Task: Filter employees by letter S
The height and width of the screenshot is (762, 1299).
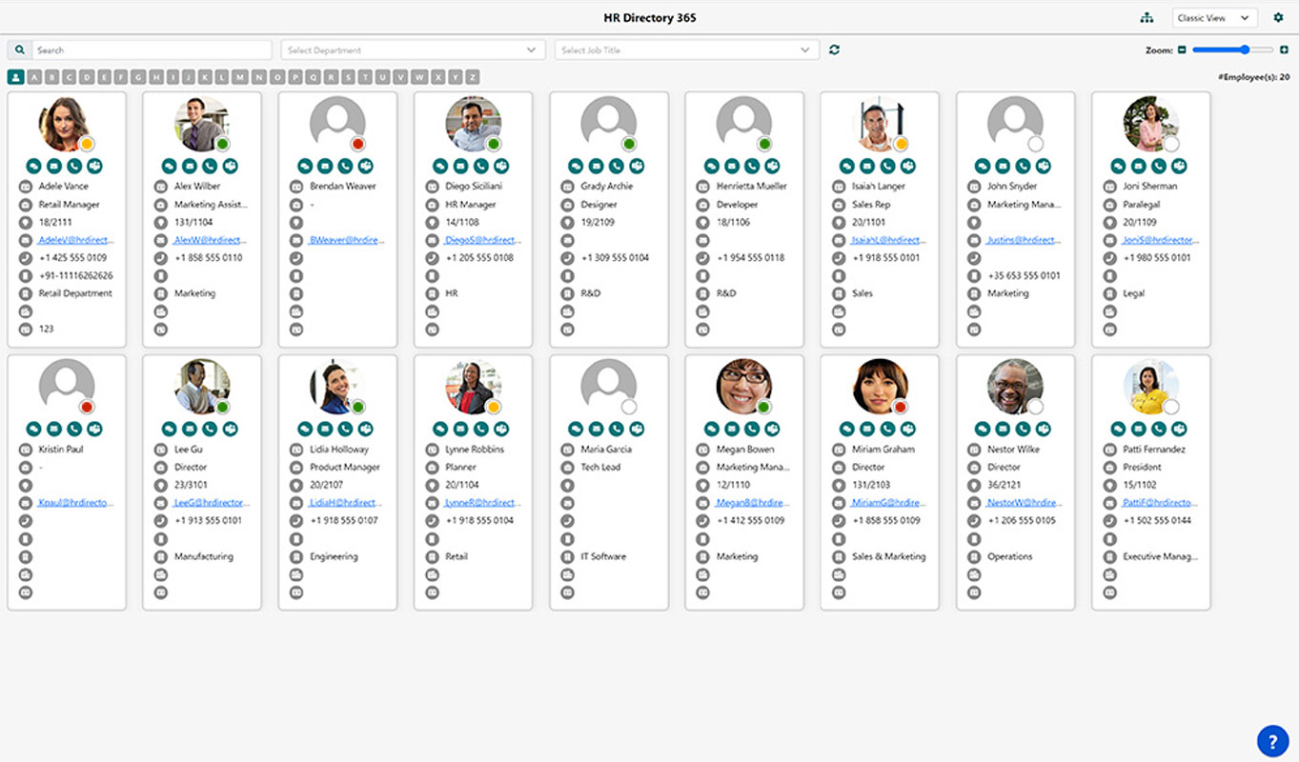Action: coord(346,77)
